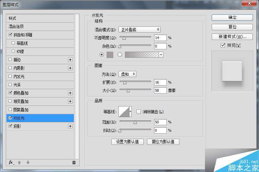Open the outer glow solid color swatch
This screenshot has width=259, height=172.
coord(110,55)
